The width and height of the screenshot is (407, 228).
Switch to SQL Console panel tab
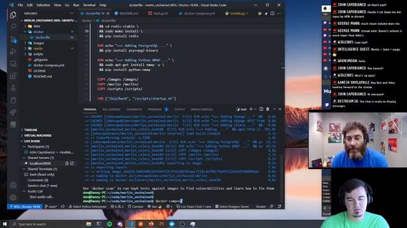click(x=111, y=110)
